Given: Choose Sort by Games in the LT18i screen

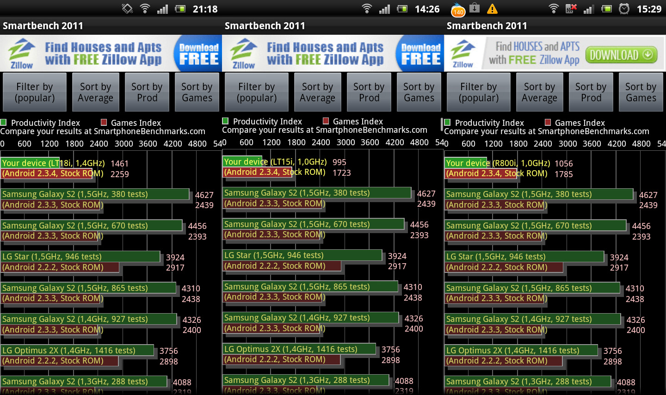Looking at the screenshot, I should coord(197,92).
